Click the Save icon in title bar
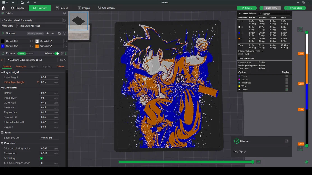312x175 pixels. 22,3
